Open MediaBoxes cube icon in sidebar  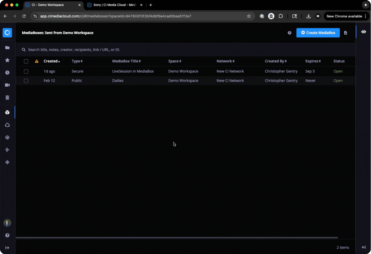[x=7, y=112]
